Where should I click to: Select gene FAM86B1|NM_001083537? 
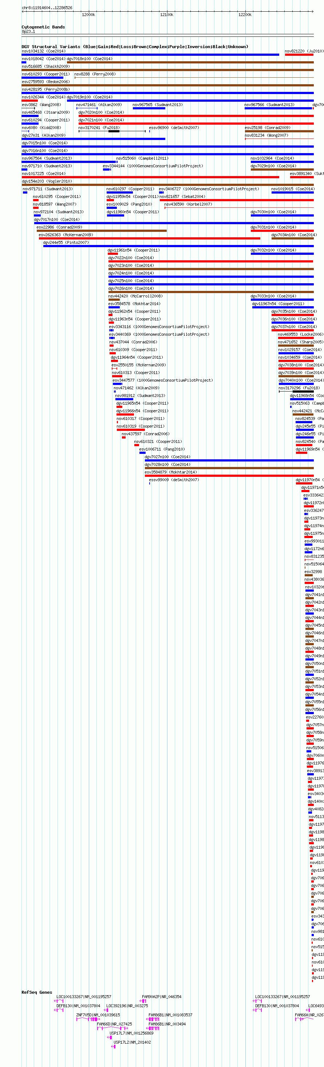point(170,1015)
